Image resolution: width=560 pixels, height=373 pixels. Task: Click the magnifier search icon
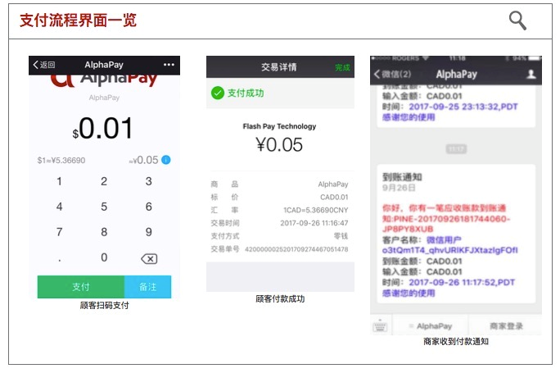(x=517, y=20)
